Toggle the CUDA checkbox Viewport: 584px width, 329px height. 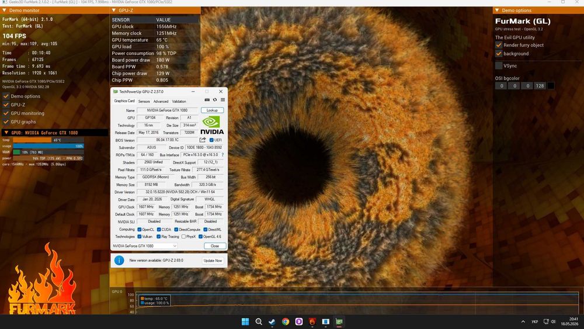point(159,230)
